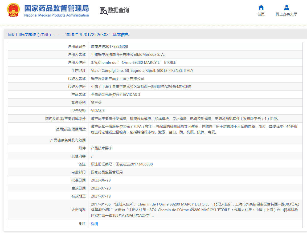
Task: Click the 数据查询 heading text
Action: point(118,10)
